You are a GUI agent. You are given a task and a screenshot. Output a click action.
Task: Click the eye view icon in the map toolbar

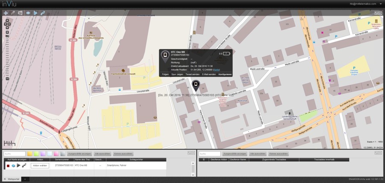tap(28, 13)
